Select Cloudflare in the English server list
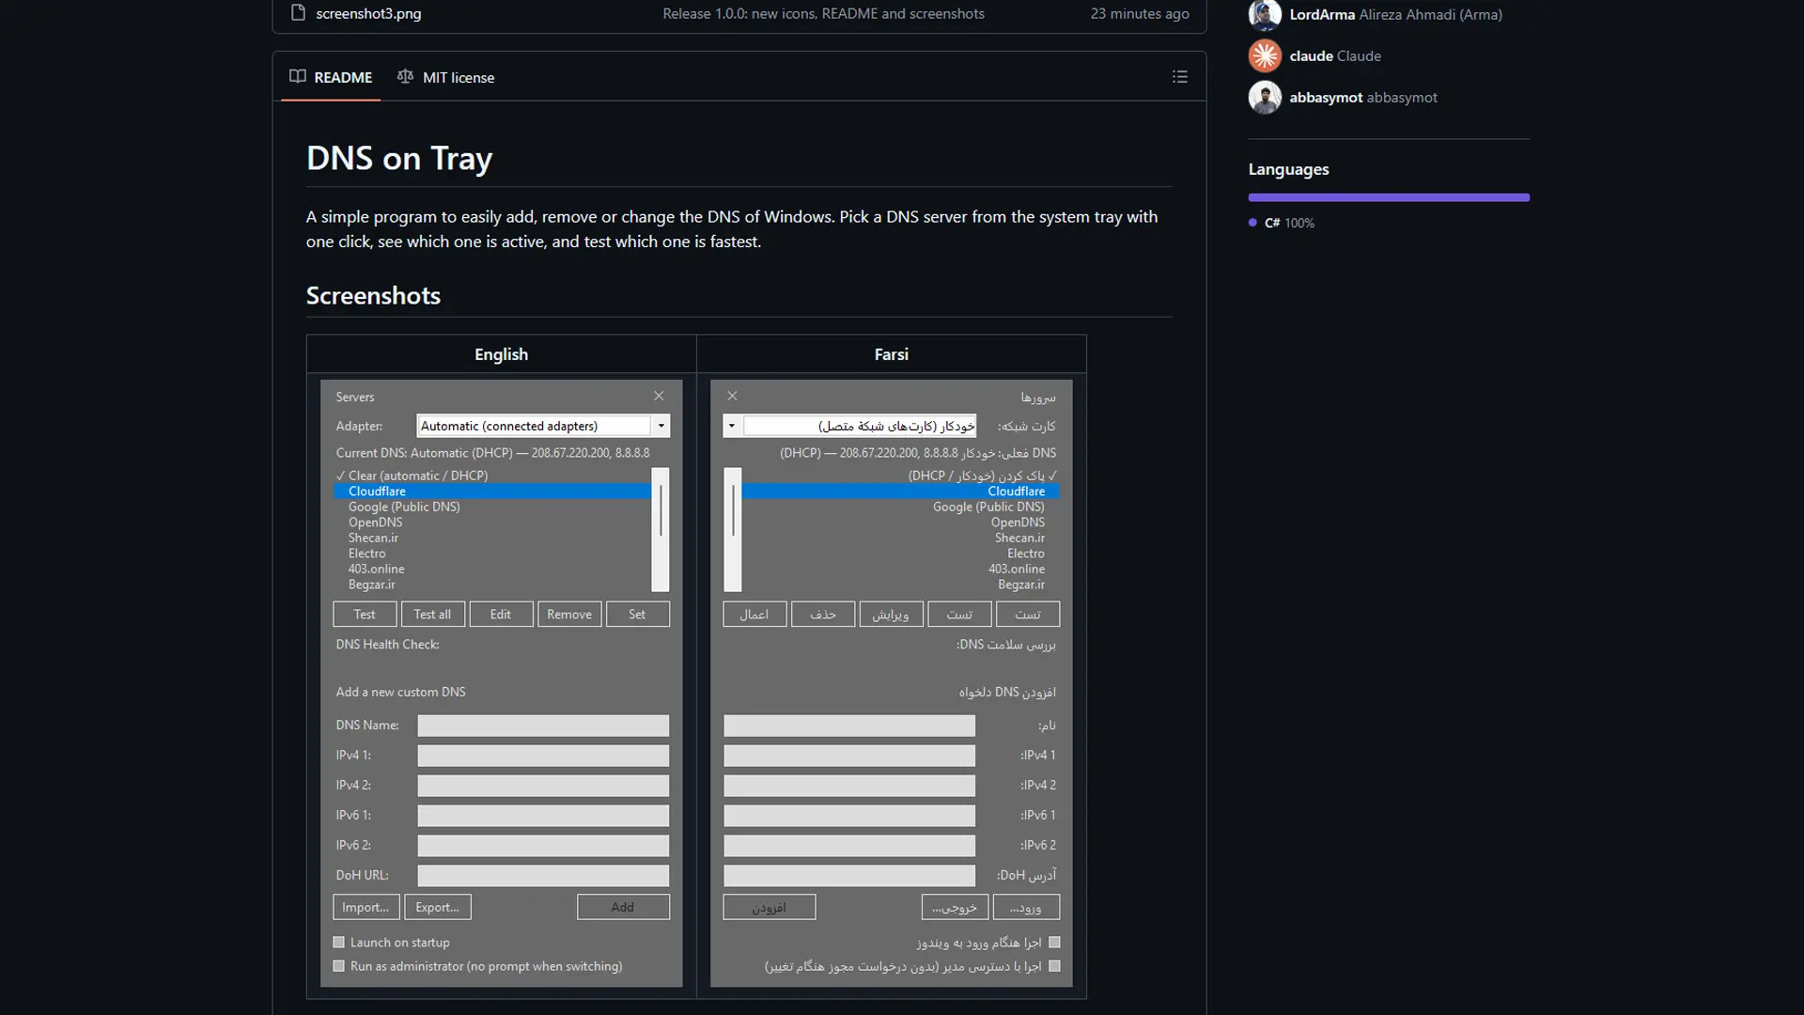 tap(492, 492)
